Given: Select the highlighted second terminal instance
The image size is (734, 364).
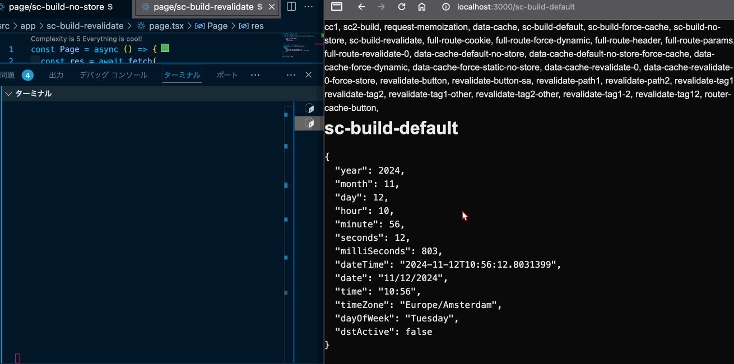Looking at the screenshot, I should coord(309,123).
